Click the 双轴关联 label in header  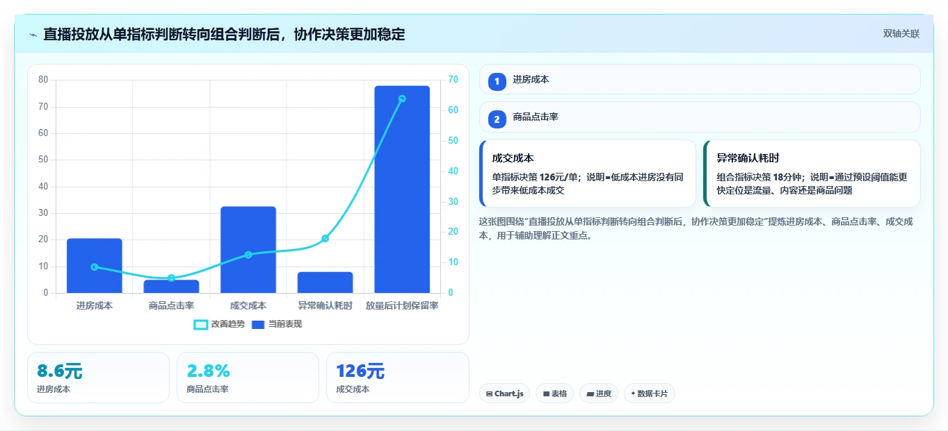click(901, 34)
